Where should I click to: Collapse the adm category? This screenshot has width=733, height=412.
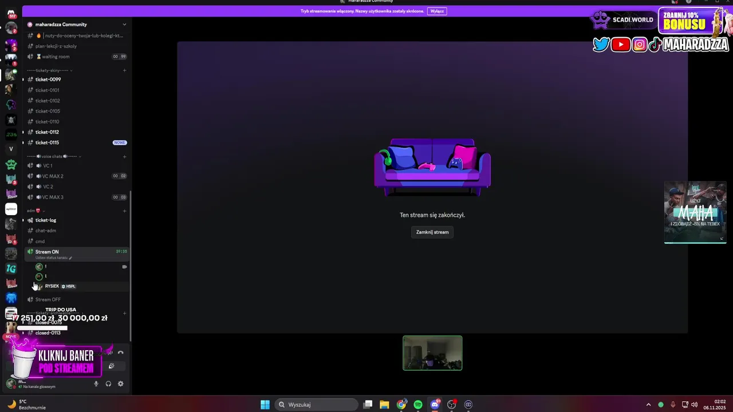tap(36, 211)
